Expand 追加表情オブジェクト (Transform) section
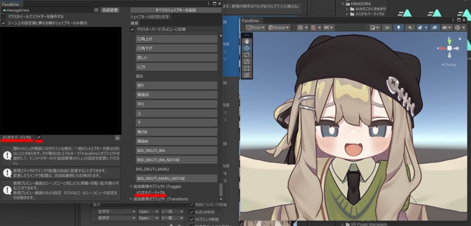 point(131,199)
